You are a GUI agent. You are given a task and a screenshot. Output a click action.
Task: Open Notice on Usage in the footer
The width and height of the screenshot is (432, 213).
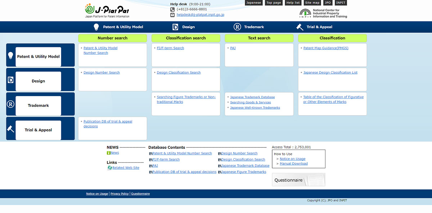[x=97, y=194]
